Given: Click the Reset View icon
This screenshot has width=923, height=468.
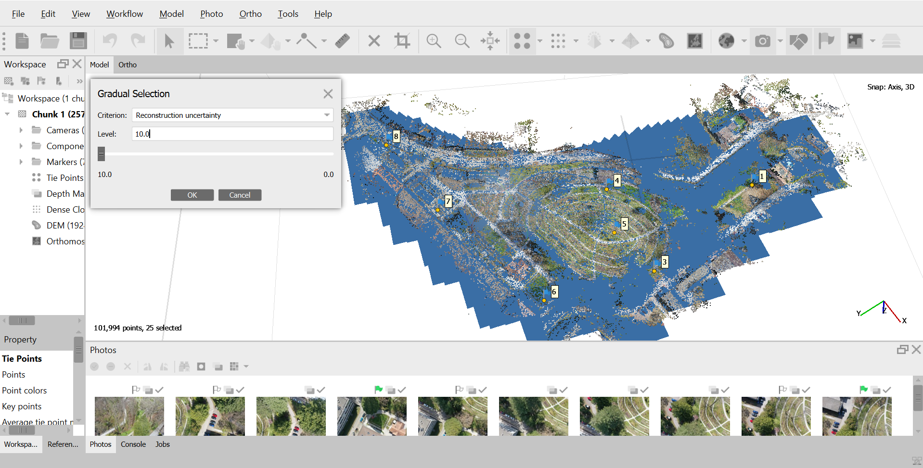Looking at the screenshot, I should (490, 41).
